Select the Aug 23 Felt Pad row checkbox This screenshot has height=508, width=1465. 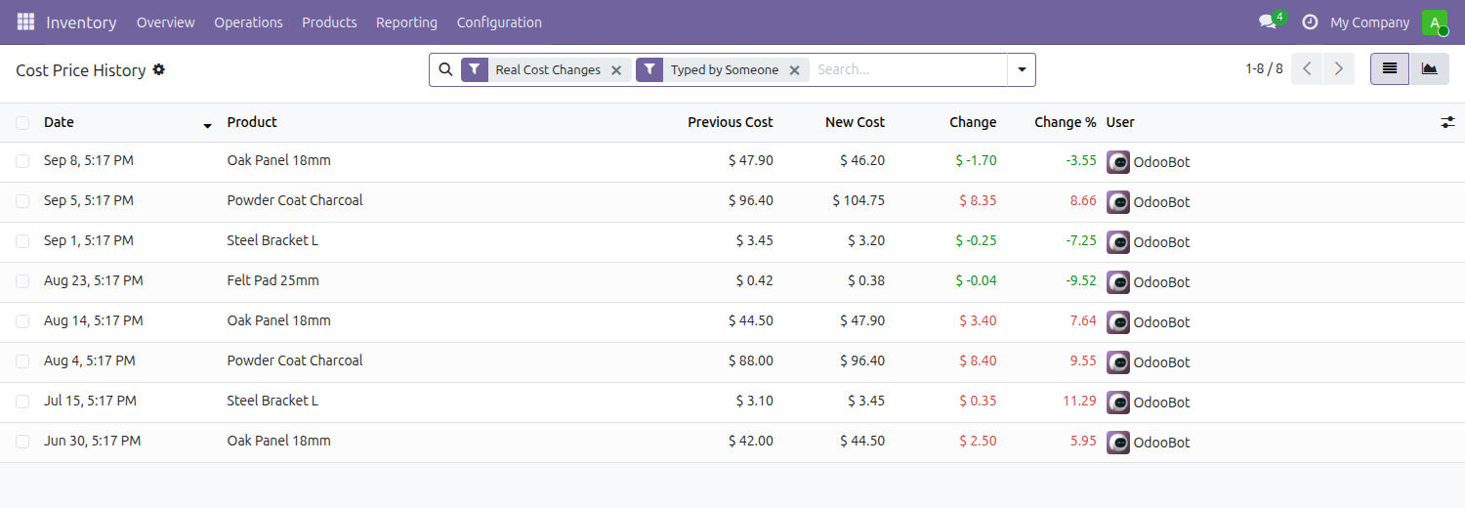pos(22,281)
